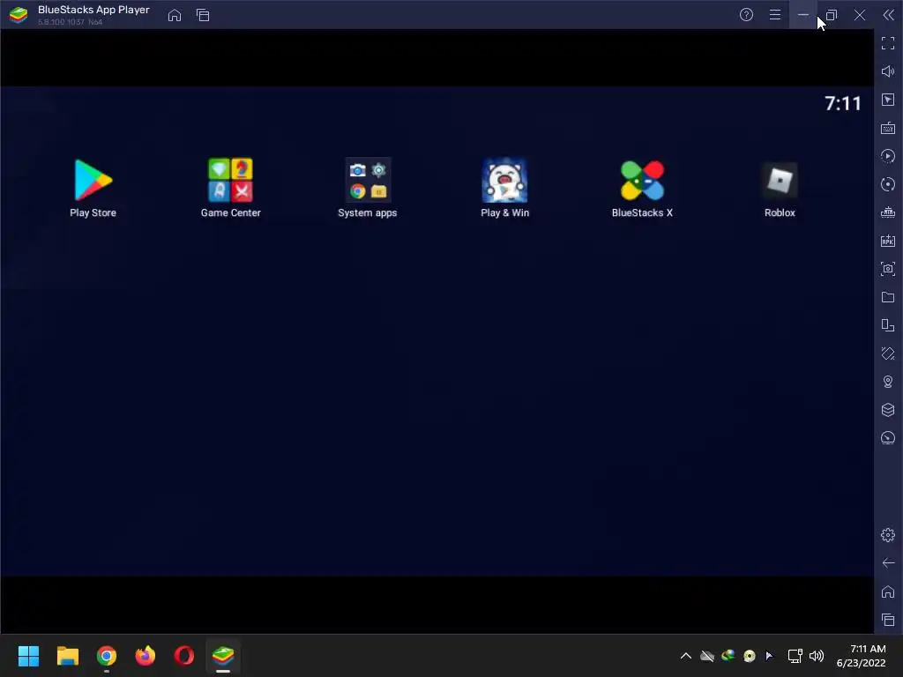This screenshot has width=903, height=677.
Task: Go to Android home from sidebar
Action: (x=888, y=591)
